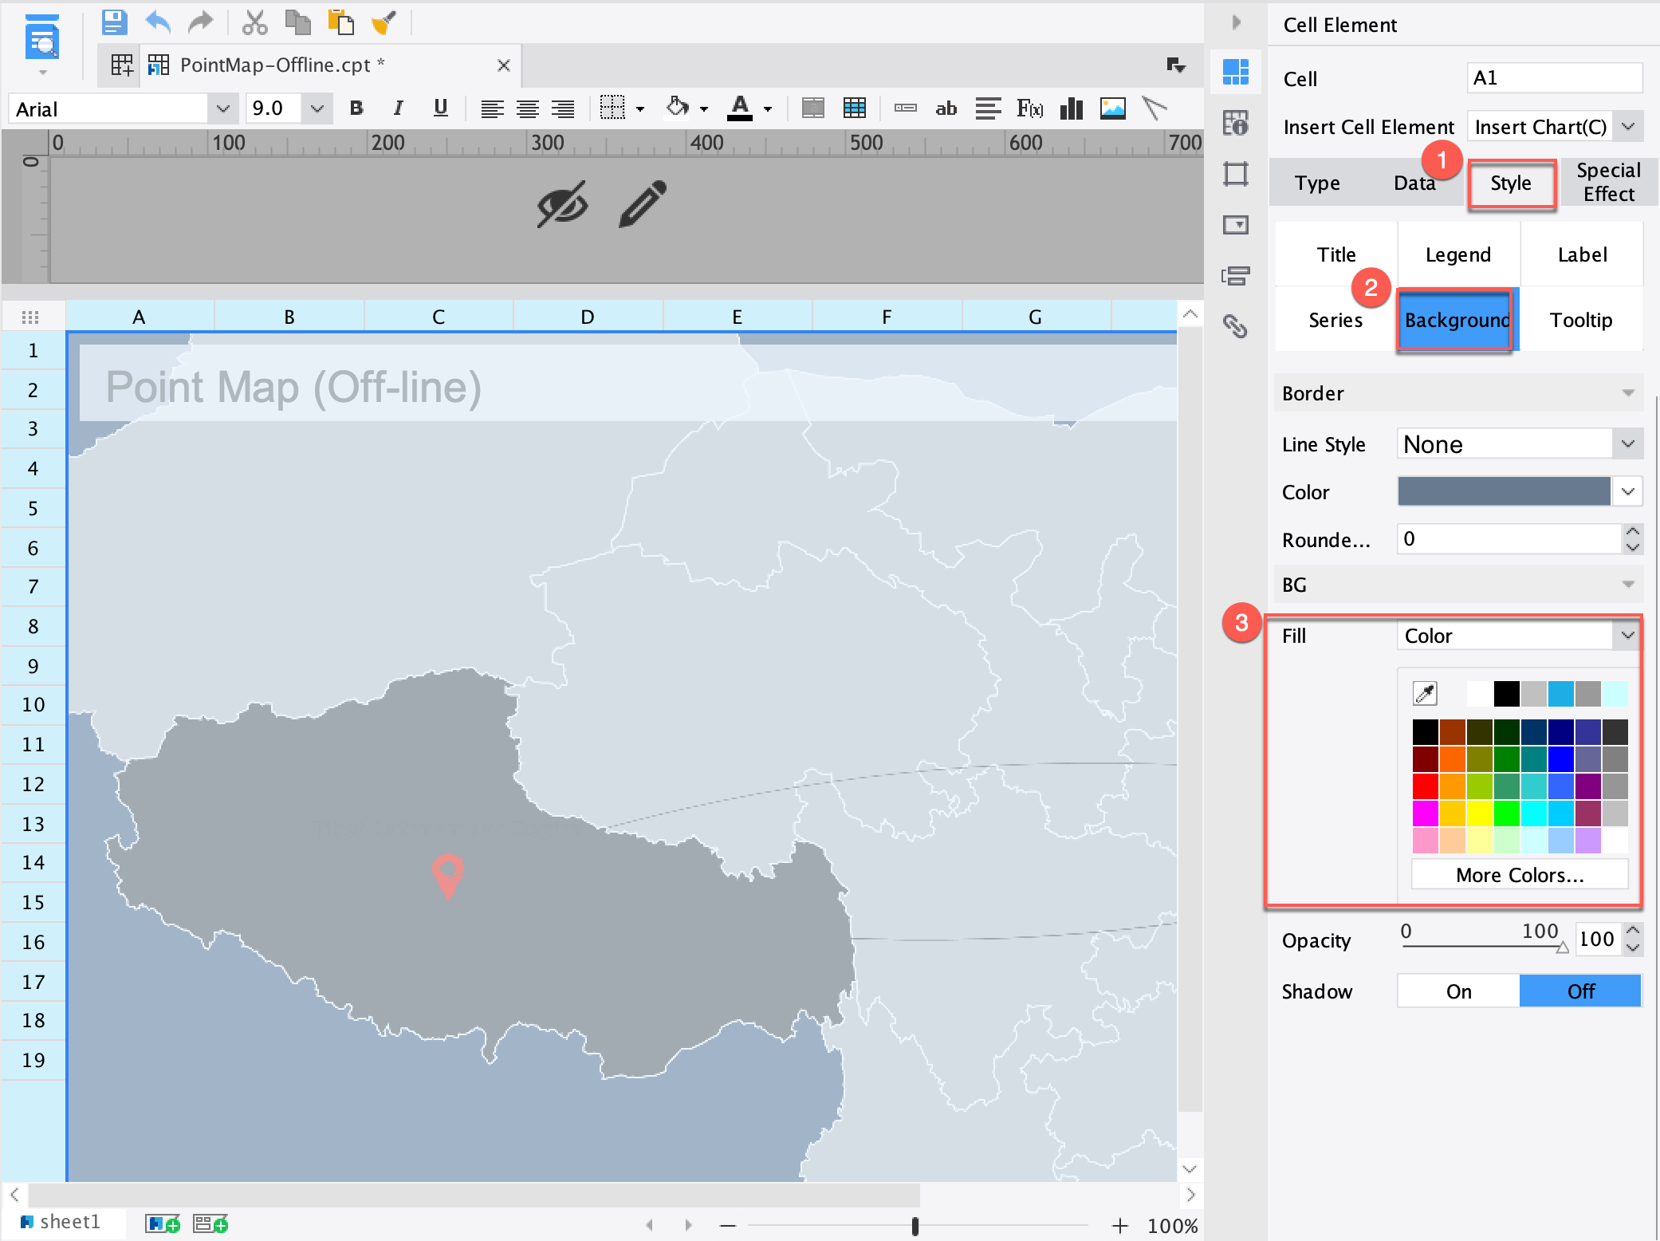Click the Save file icon
Image resolution: width=1660 pixels, height=1241 pixels.
[115, 22]
